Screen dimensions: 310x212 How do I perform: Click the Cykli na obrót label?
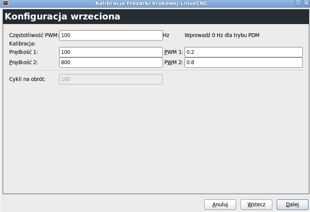[x=27, y=79]
